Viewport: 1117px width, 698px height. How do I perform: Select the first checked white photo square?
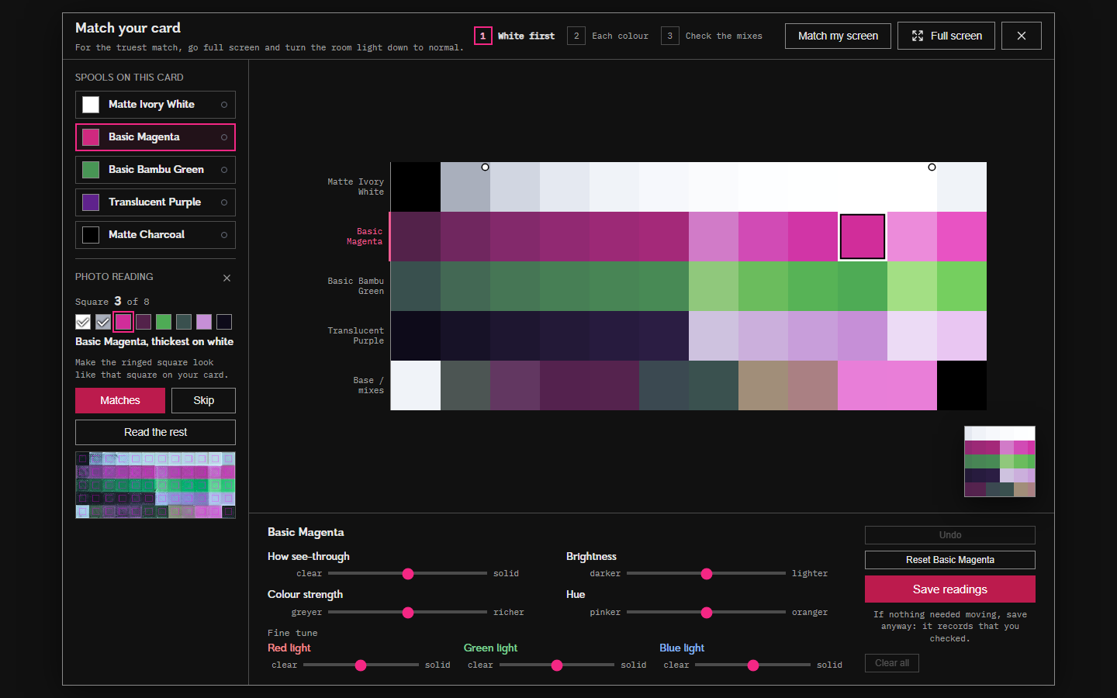point(83,322)
